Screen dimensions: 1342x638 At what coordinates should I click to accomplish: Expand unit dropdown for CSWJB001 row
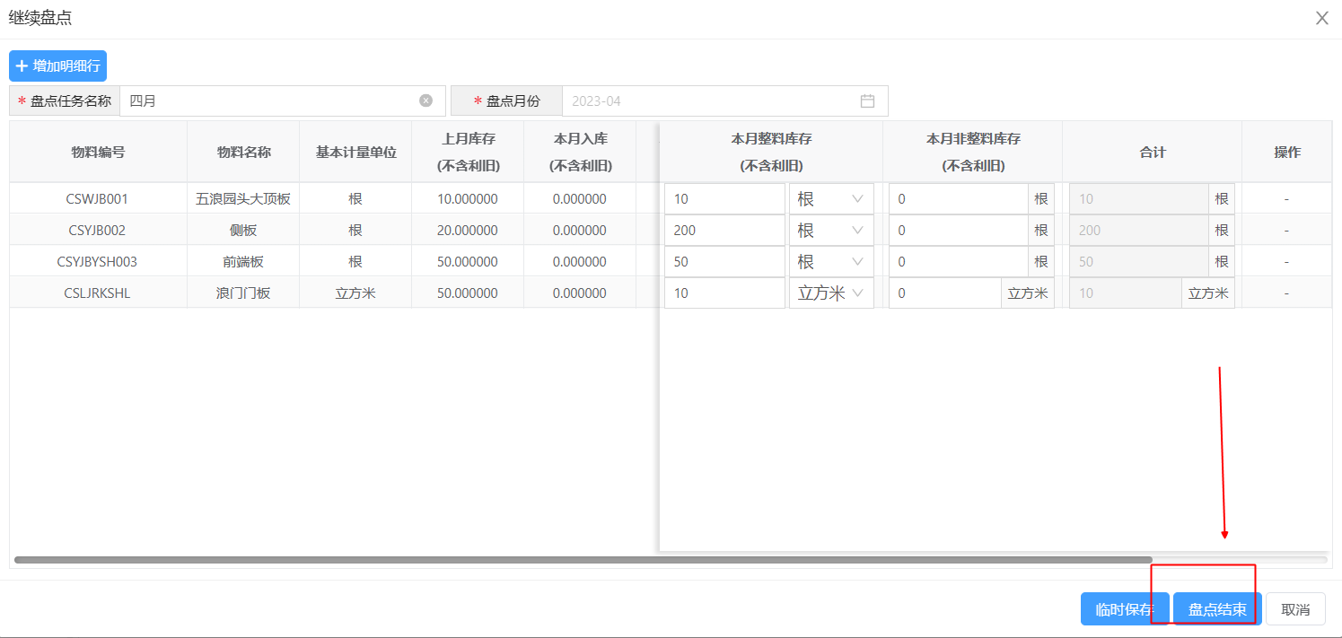pyautogui.click(x=830, y=199)
